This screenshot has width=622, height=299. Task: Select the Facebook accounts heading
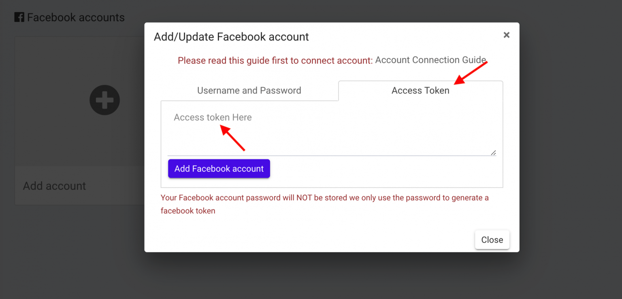click(x=75, y=17)
